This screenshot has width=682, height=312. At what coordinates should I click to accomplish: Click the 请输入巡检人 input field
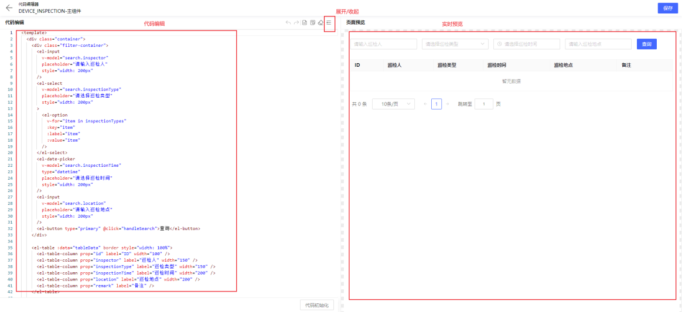point(384,44)
